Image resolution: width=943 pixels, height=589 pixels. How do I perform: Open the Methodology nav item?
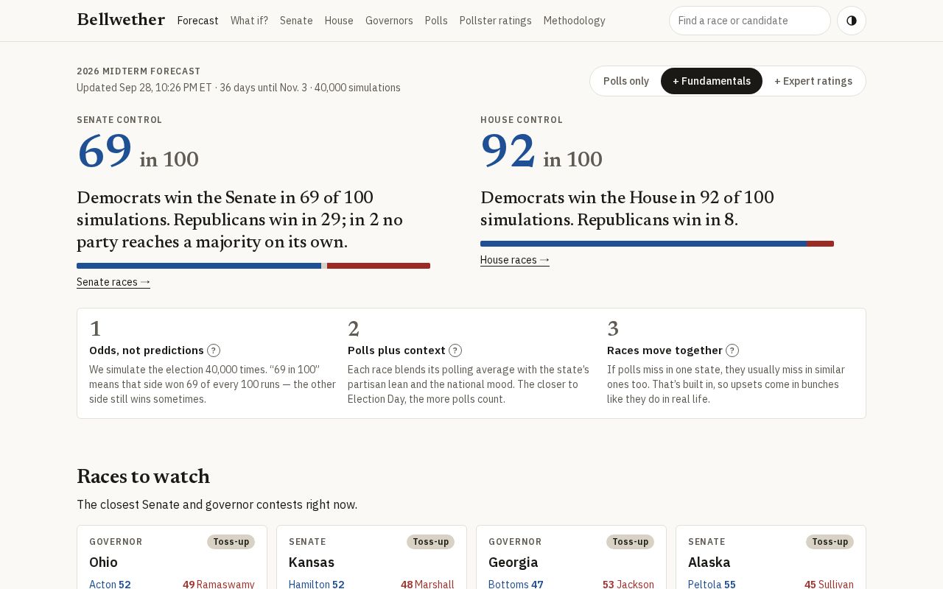click(575, 21)
